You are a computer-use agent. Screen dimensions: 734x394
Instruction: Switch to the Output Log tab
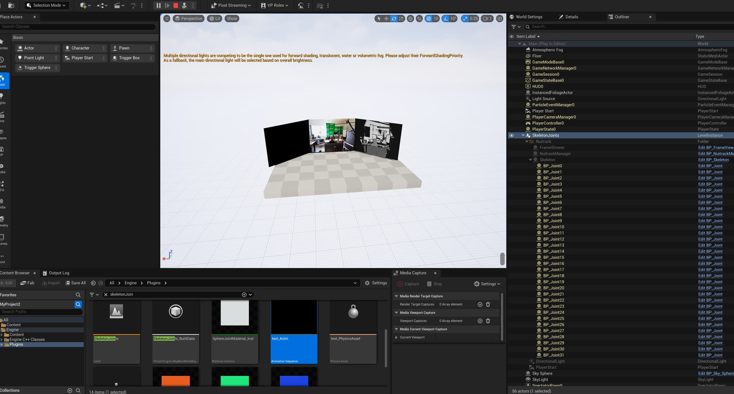pyautogui.click(x=58, y=273)
